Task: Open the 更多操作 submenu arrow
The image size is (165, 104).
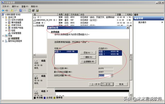Action: coord(162,22)
